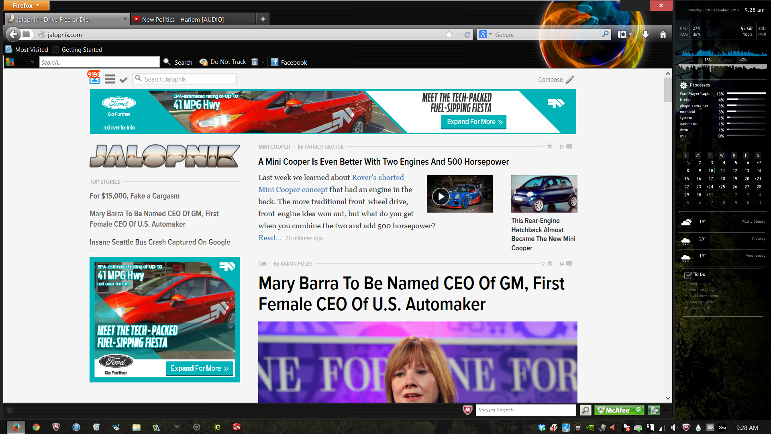This screenshot has height=434, width=771.
Task: Open top story Insane Seattle Bus Crash
Action: point(160,242)
